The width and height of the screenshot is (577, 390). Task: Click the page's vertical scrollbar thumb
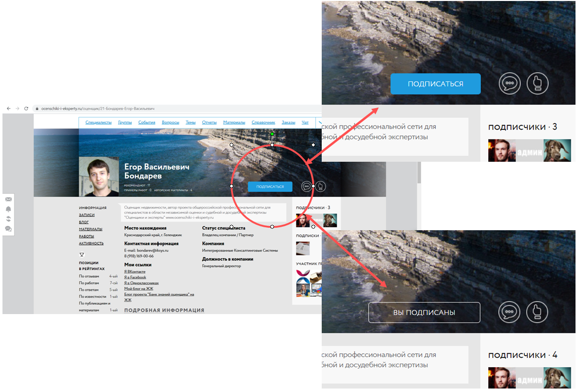[x=419, y=172]
